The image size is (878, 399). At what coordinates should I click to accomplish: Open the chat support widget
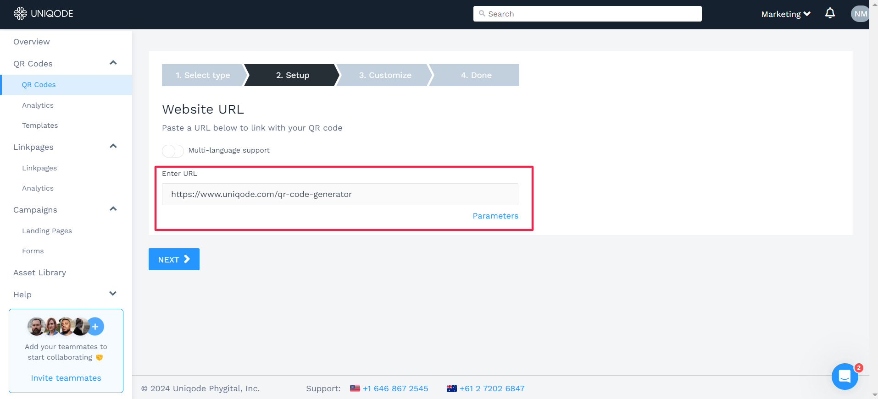coord(845,377)
